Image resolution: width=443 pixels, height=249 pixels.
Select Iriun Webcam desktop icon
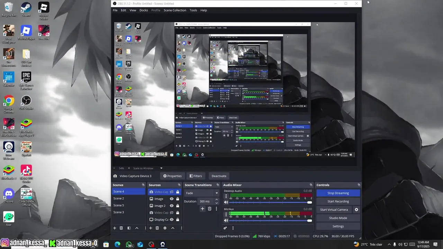coord(9,151)
